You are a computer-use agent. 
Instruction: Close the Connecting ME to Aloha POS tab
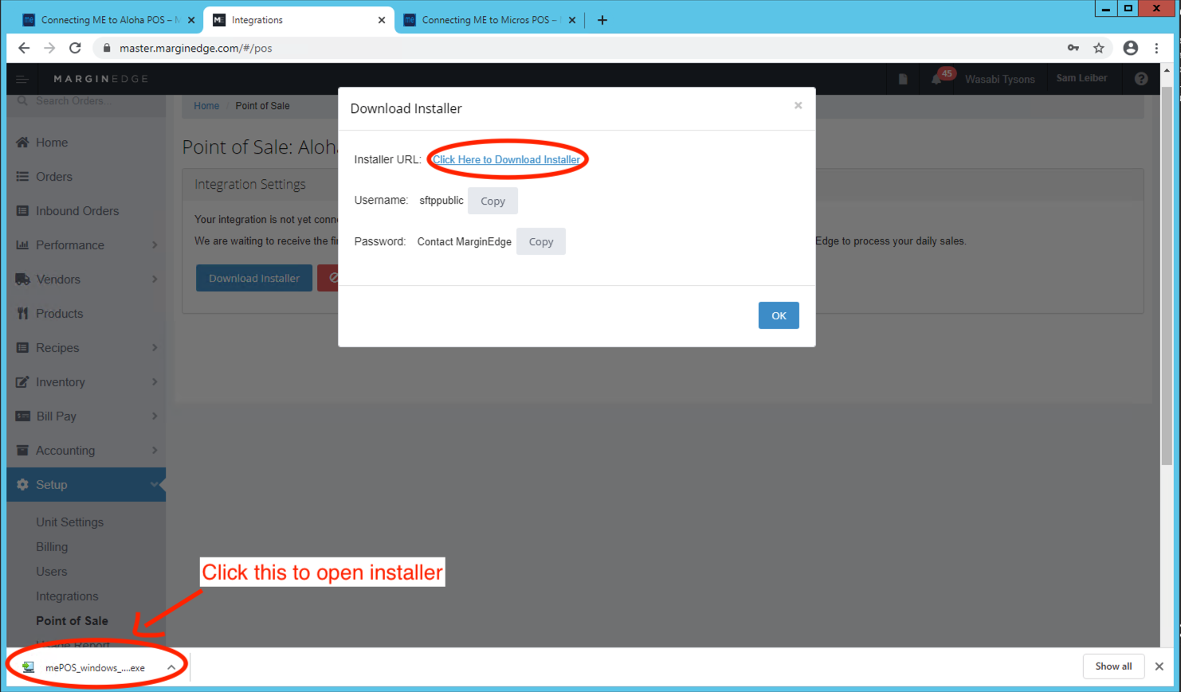pyautogui.click(x=191, y=20)
